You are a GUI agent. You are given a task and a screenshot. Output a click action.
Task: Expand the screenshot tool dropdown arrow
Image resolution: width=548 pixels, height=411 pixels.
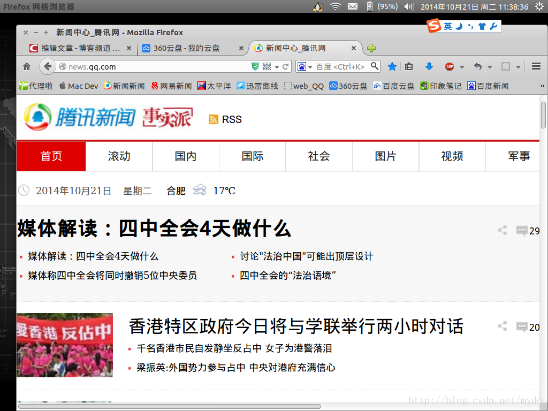[518, 67]
